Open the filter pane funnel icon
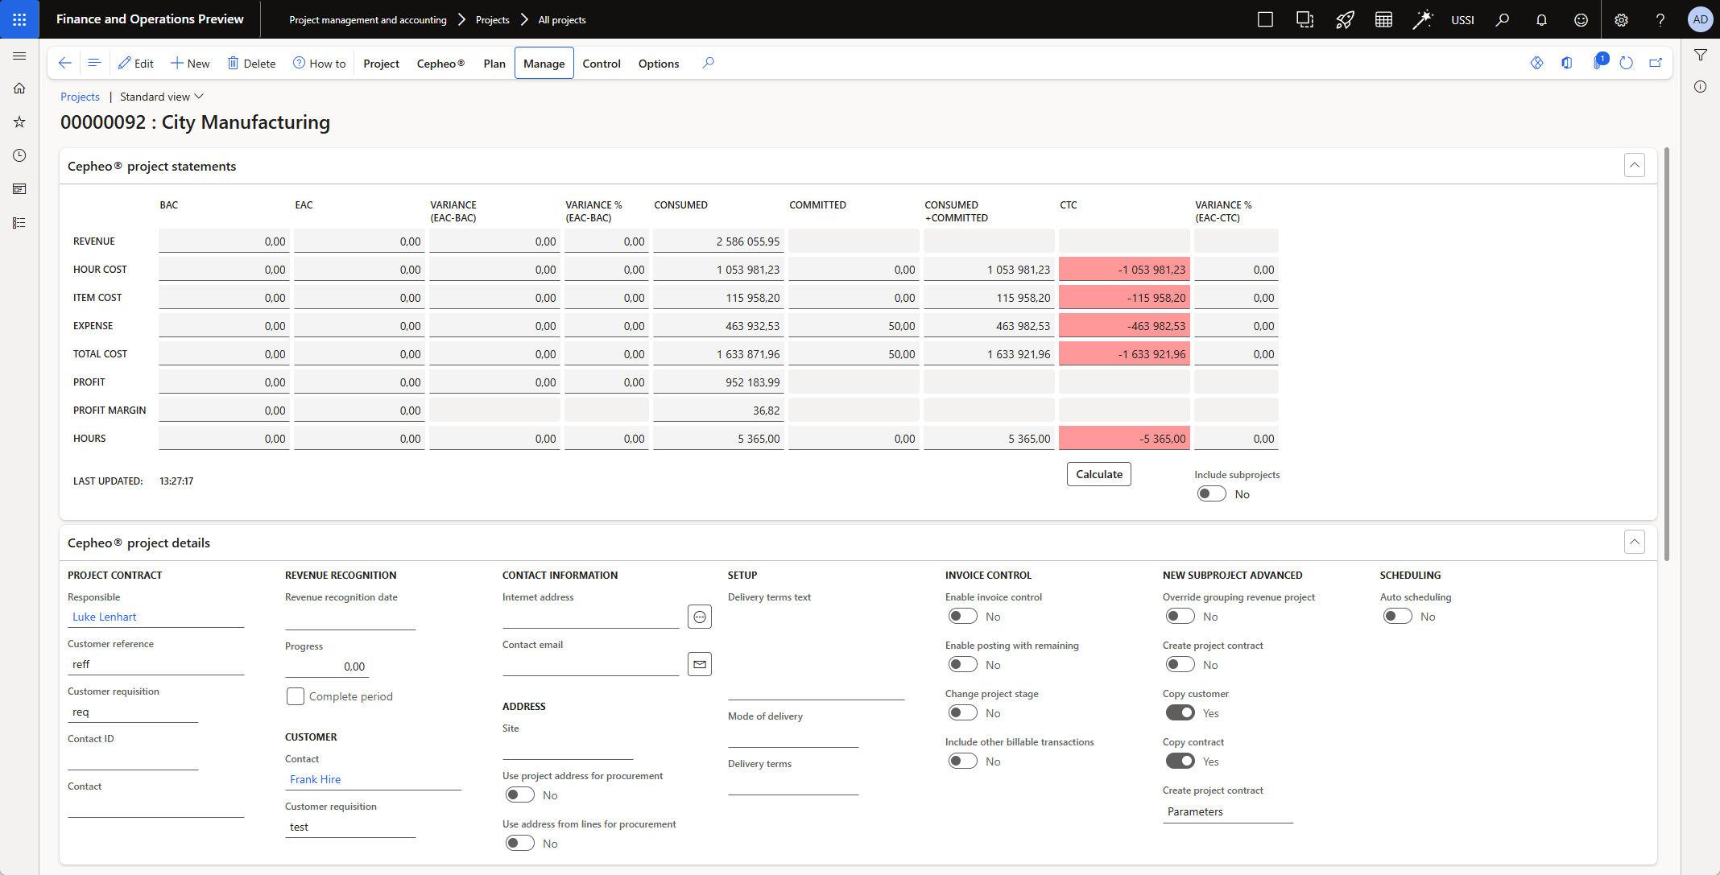The width and height of the screenshot is (1720, 875). 1700,55
